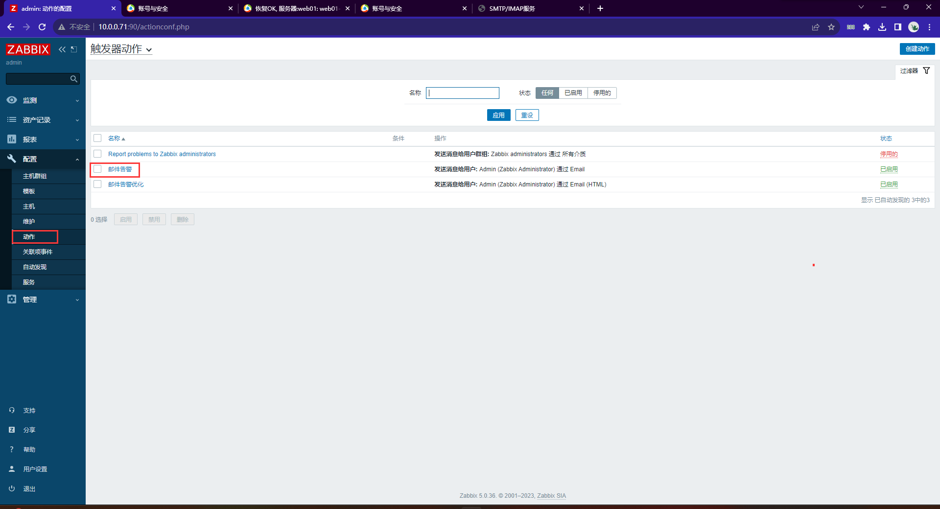Check the 邮件告警优化 row checkbox

(97, 184)
